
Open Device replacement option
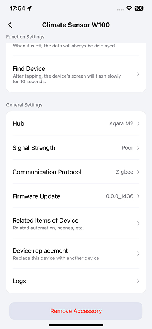pos(76,253)
